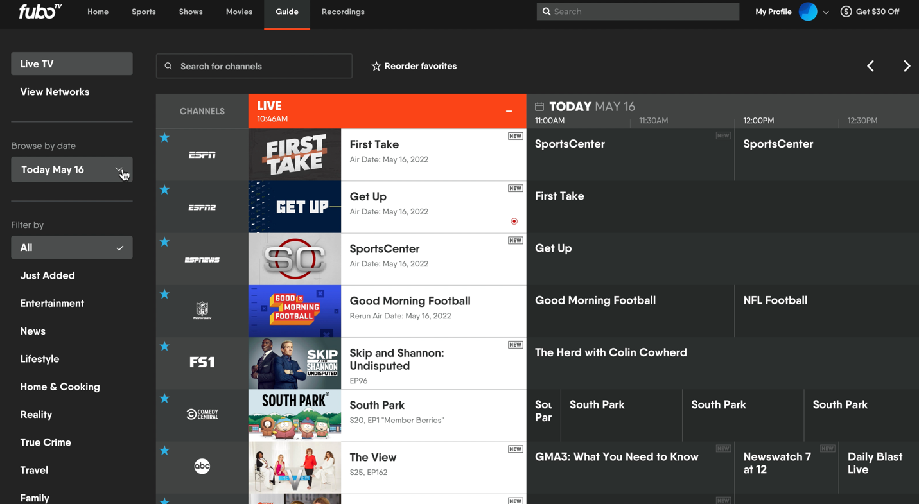This screenshot has width=919, height=504.
Task: Open The View thumbnail
Action: [295, 468]
